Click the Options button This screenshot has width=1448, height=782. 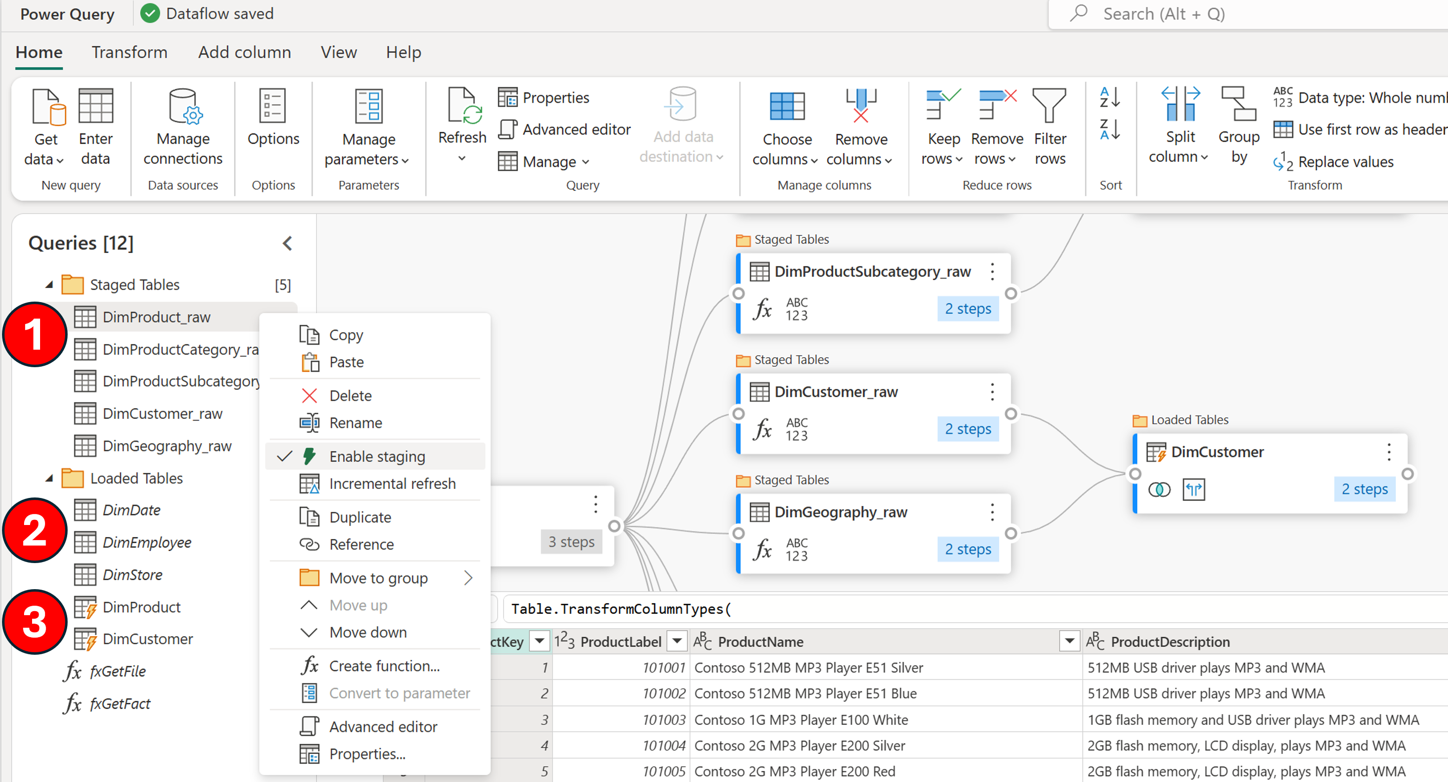click(x=273, y=125)
